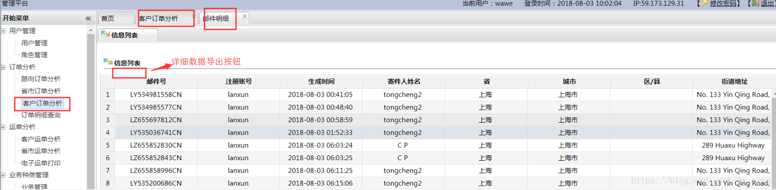This screenshot has width=776, height=190.
Task: Click row number 5 cell
Action: [108, 145]
